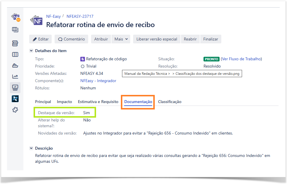Image resolution: width=287 pixels, height=184 pixels.
Task: Open the reports chart icon
Action: (15, 77)
